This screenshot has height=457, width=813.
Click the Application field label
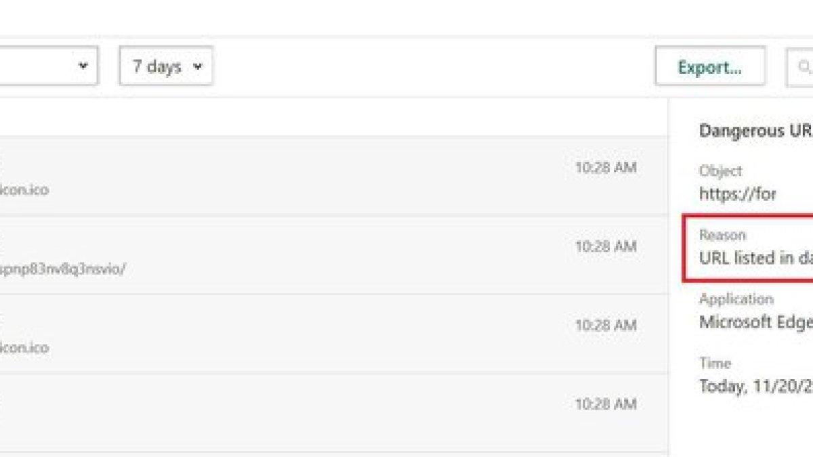pyautogui.click(x=736, y=299)
